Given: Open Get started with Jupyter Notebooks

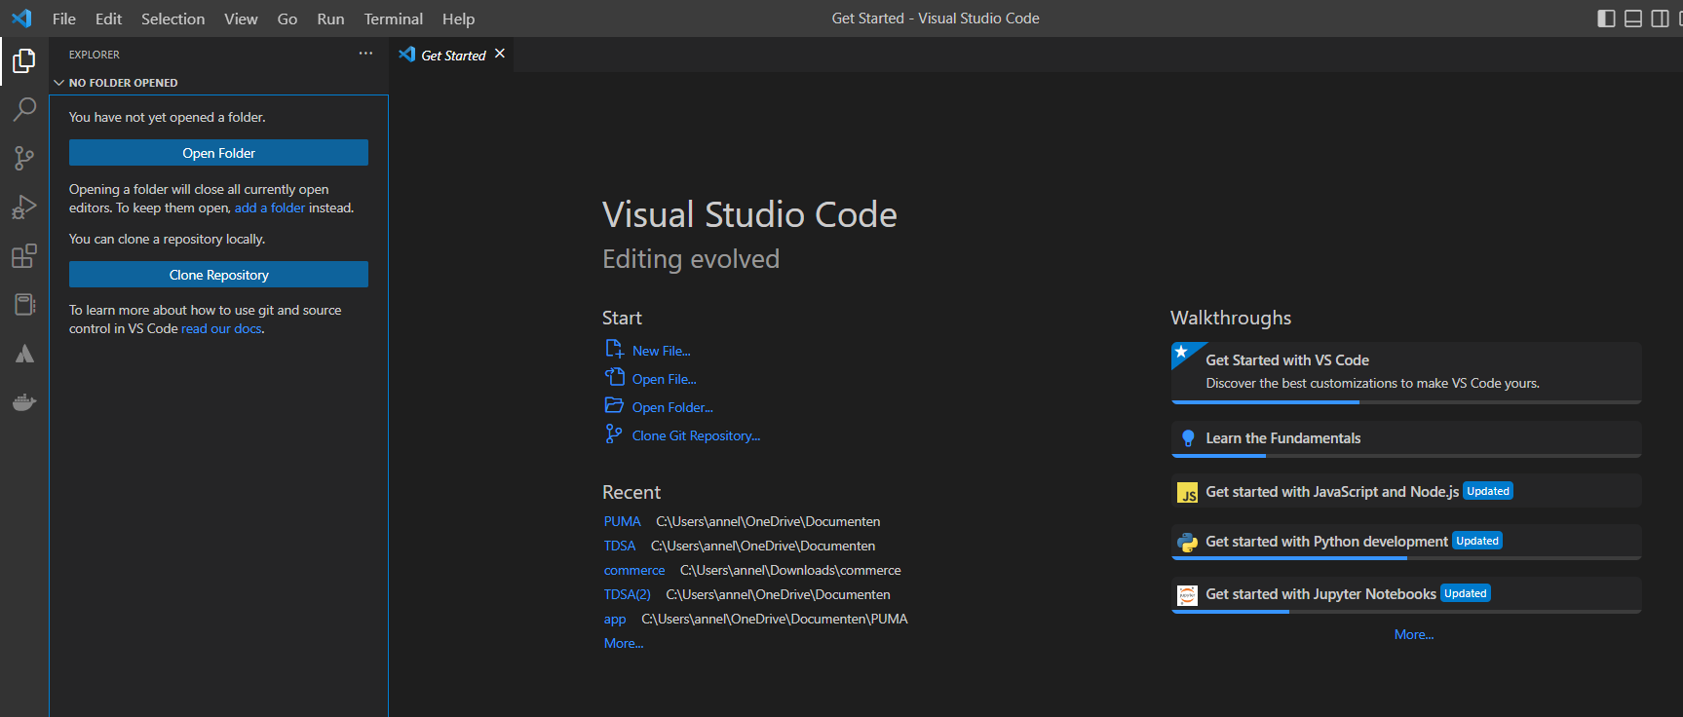Looking at the screenshot, I should (1406, 594).
